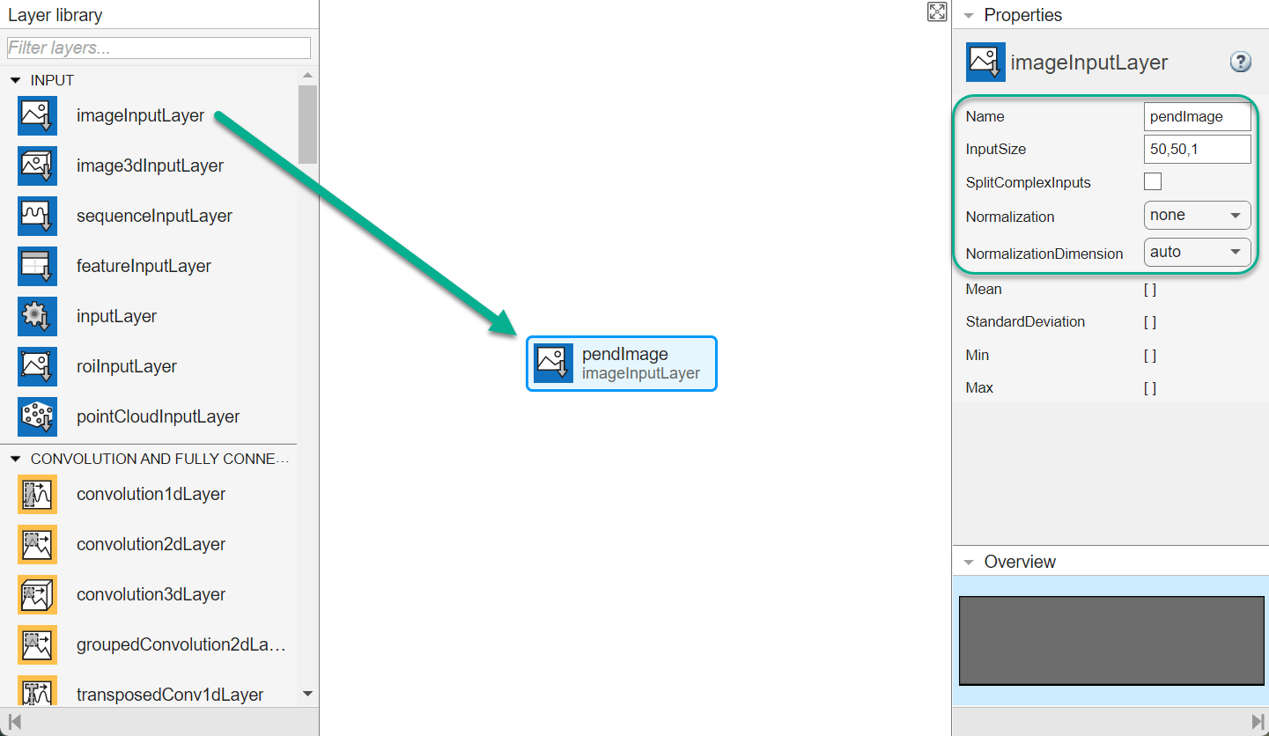Open the NormalizationDimension dropdown
The height and width of the screenshot is (736, 1269).
click(1197, 253)
